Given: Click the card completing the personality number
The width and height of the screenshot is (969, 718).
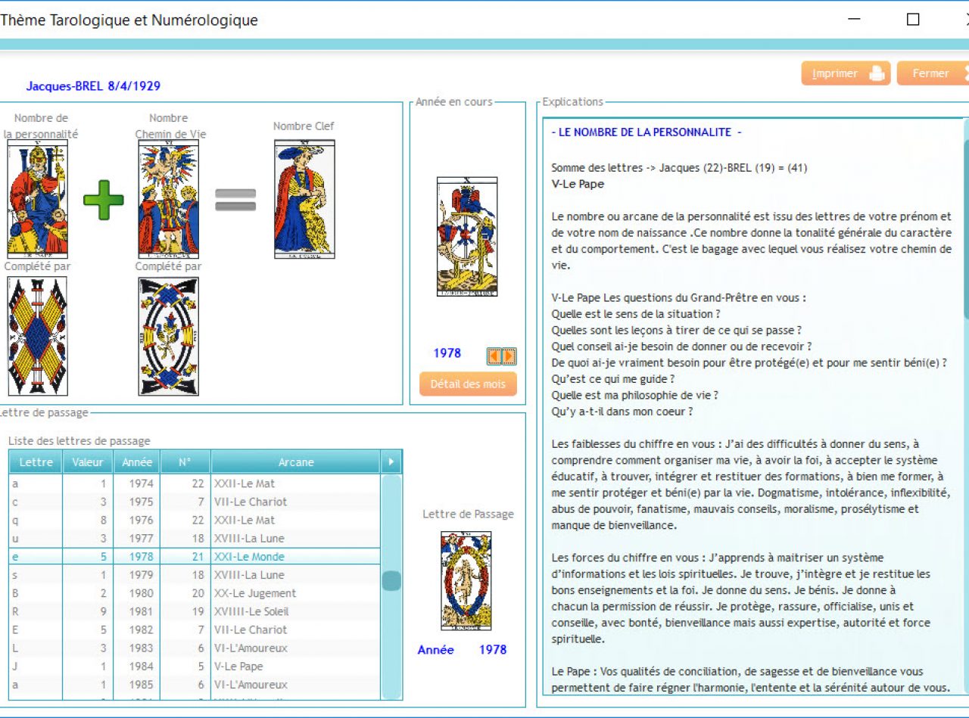Looking at the screenshot, I should click(37, 336).
